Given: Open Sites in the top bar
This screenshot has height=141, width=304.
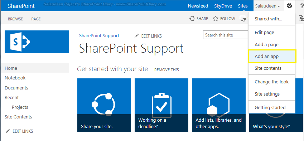Looking at the screenshot, I should [x=243, y=6].
